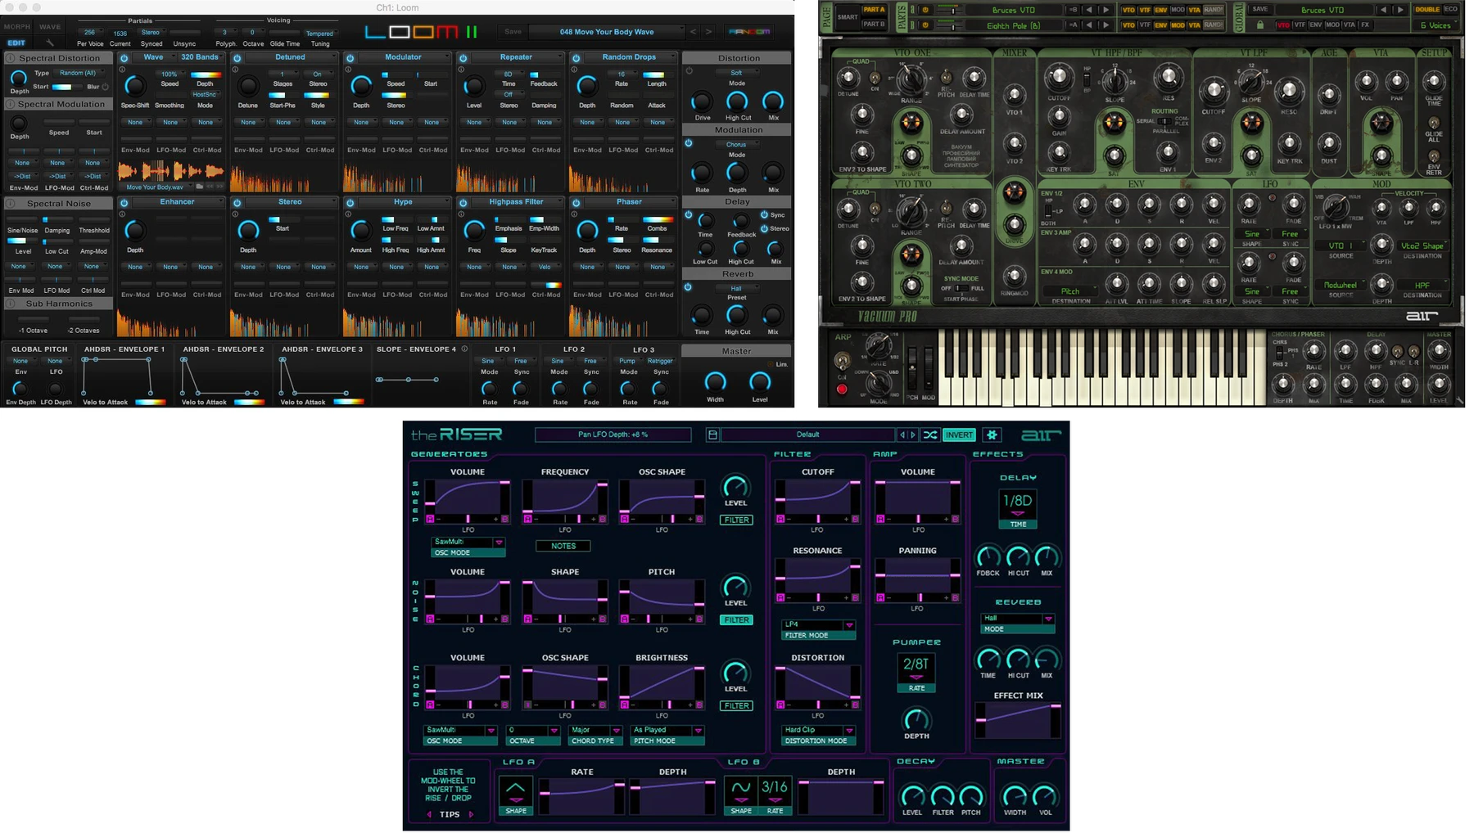Go to next Loom preset arrow
1474x833 pixels.
coord(709,32)
